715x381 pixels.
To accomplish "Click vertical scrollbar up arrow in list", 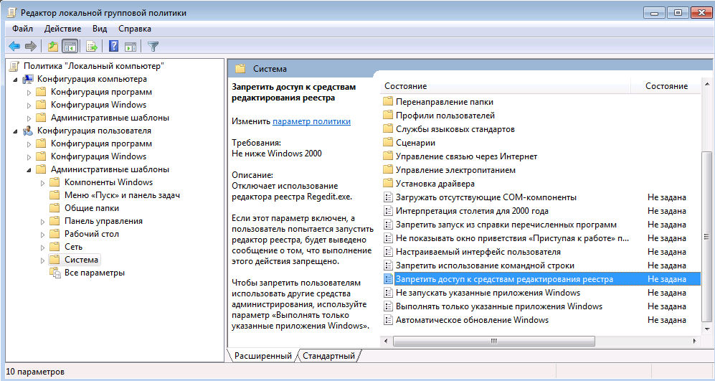I will coord(707,85).
